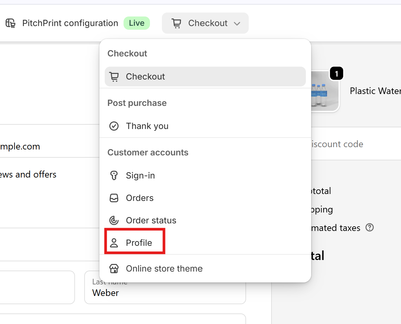Screen dimensions: 401x324
Task: Focus the Discount code input field
Action: click(356, 144)
